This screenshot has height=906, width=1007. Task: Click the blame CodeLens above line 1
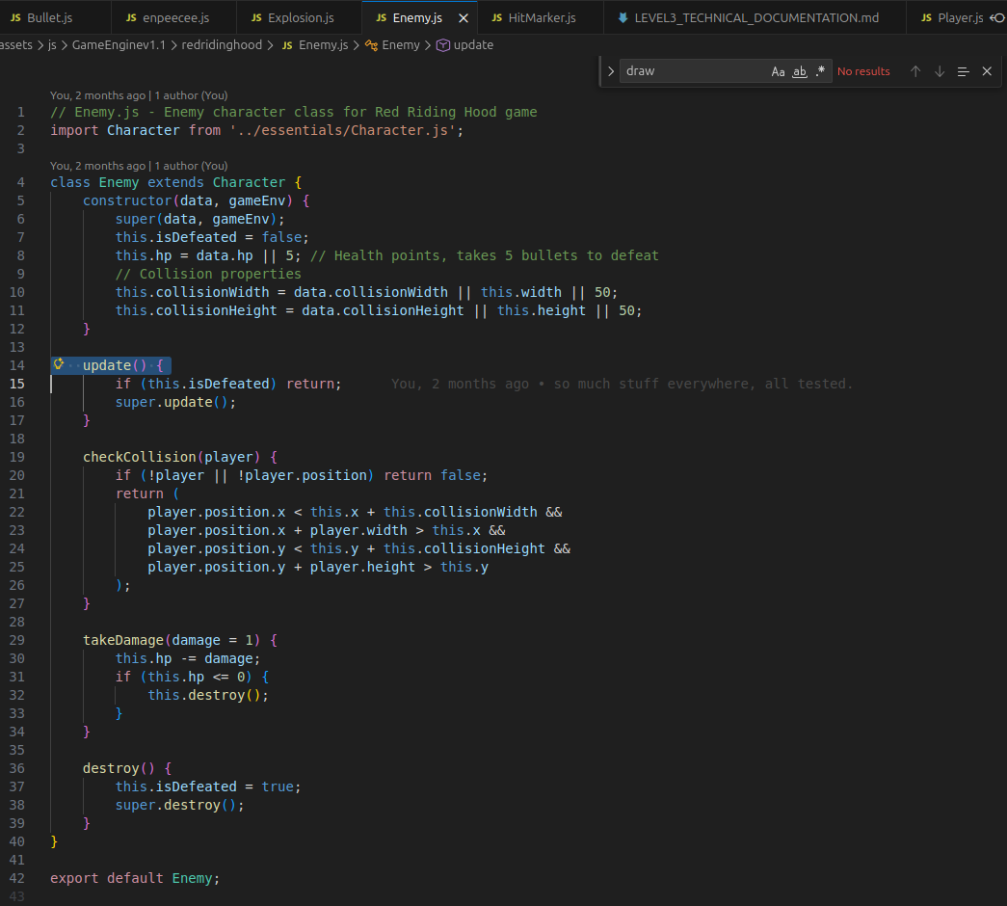[x=139, y=95]
